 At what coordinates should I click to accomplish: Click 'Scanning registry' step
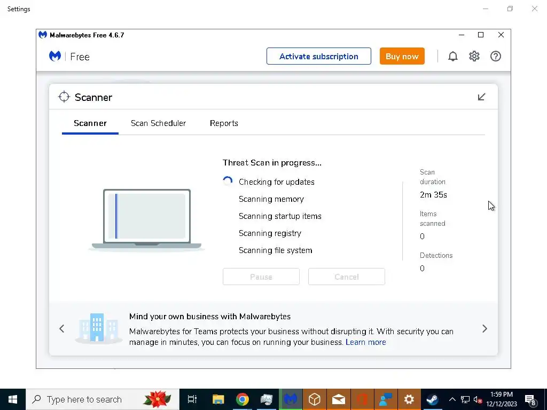(x=270, y=233)
